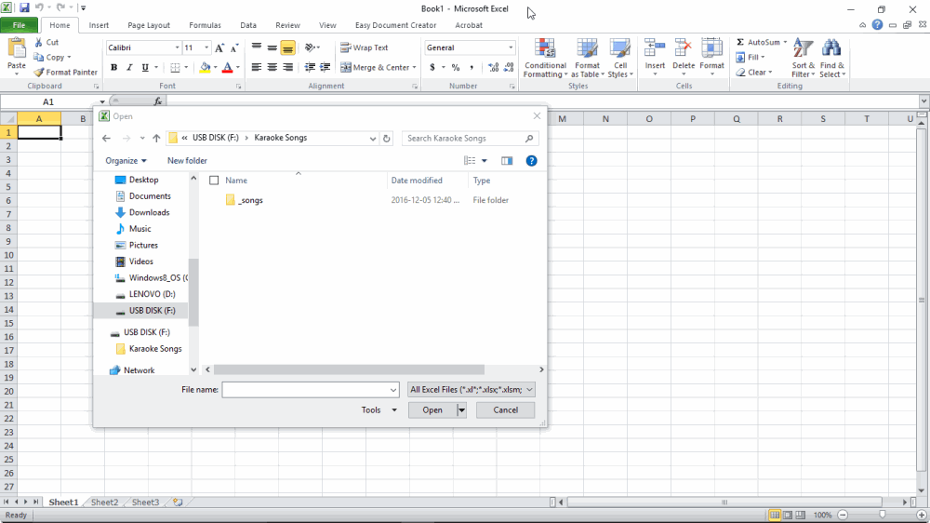Open Conditional Formatting menu
Screen dimensions: 930x523
click(x=545, y=59)
